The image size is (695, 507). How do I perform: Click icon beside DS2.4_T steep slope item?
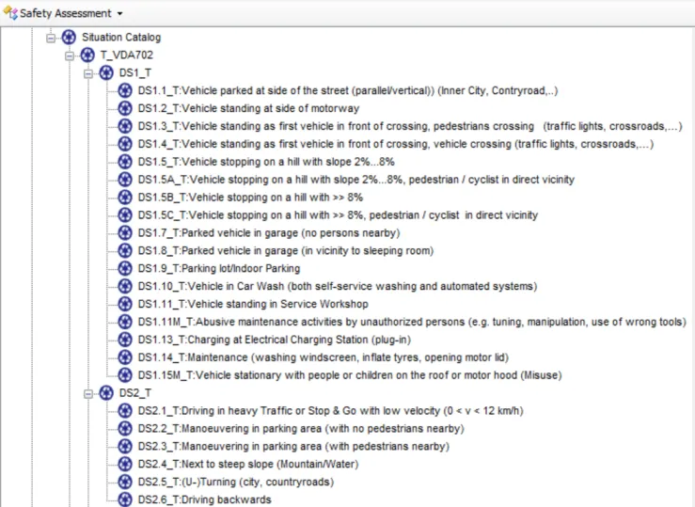125,464
